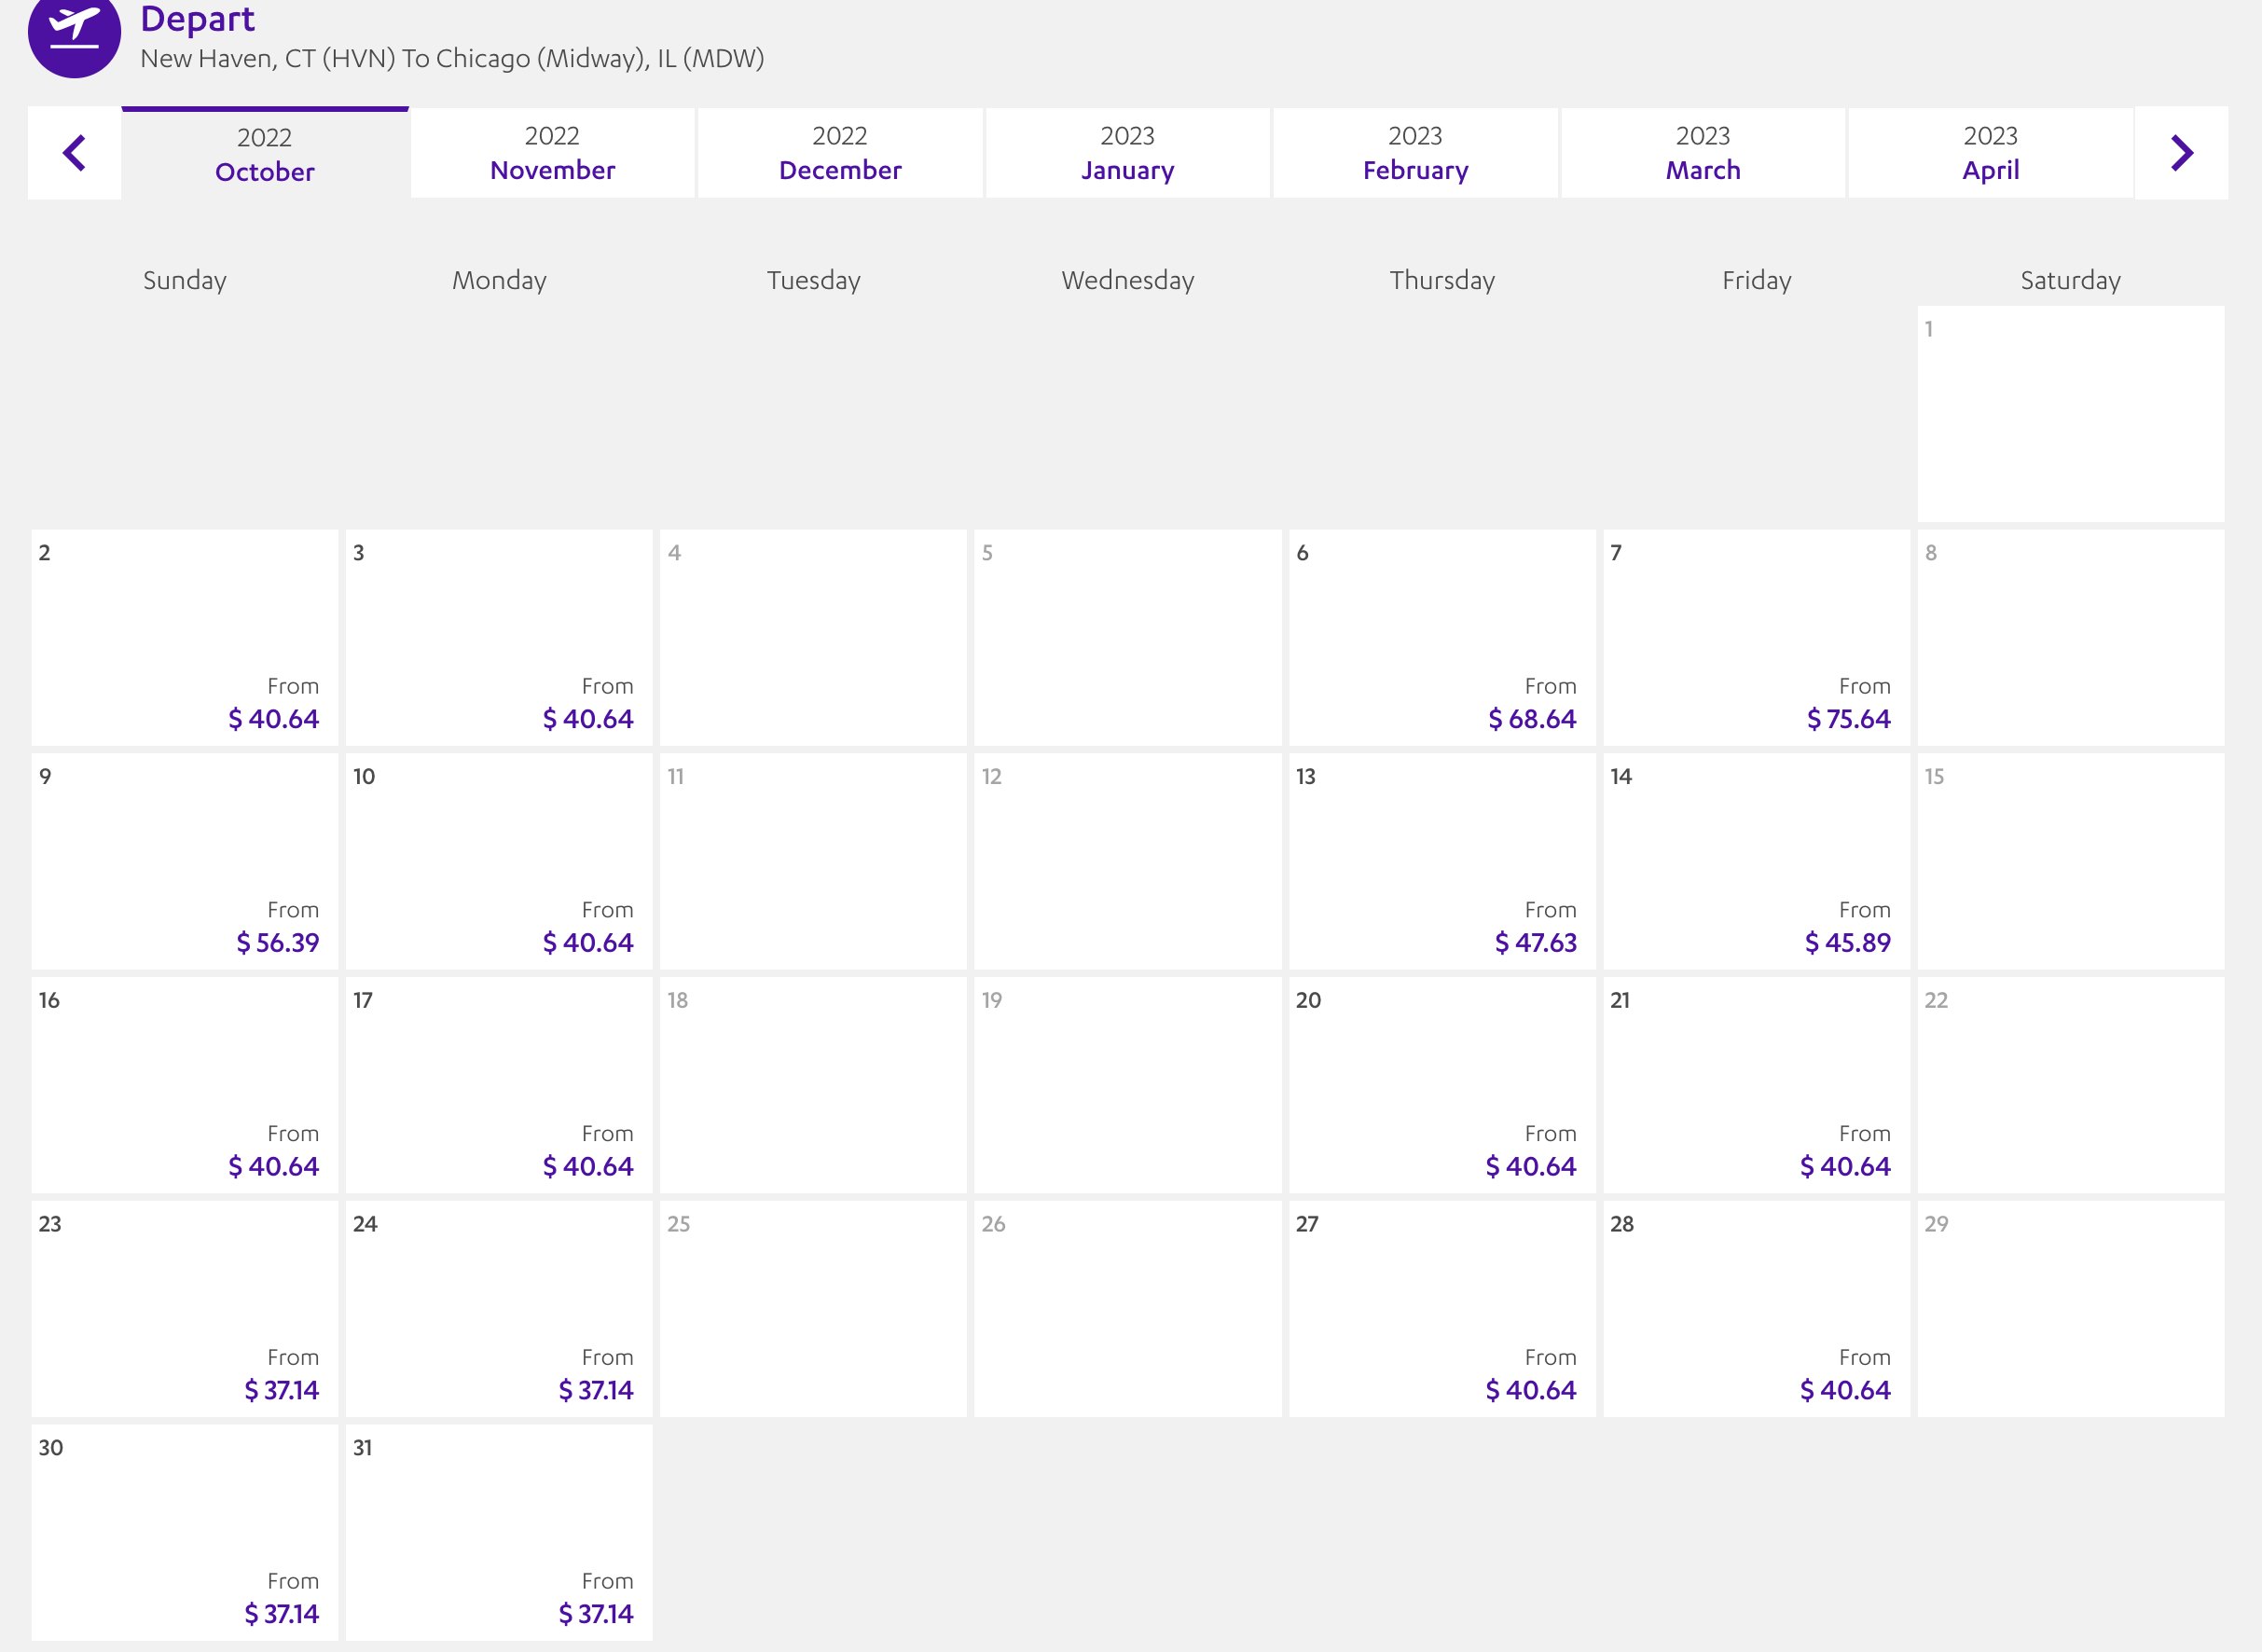Click October 28 date cell
The image size is (2262, 1652).
tap(1756, 1309)
